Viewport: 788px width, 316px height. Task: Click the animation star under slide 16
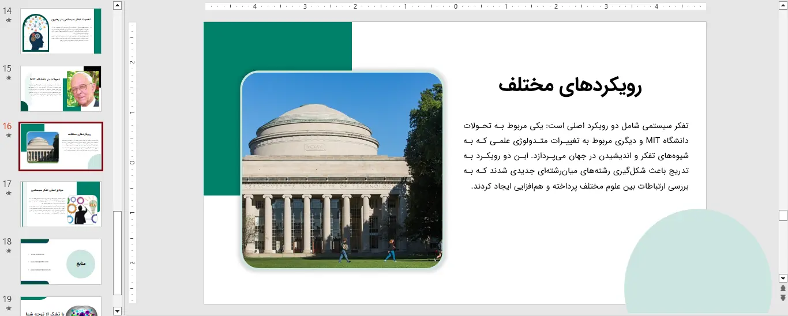(8, 135)
